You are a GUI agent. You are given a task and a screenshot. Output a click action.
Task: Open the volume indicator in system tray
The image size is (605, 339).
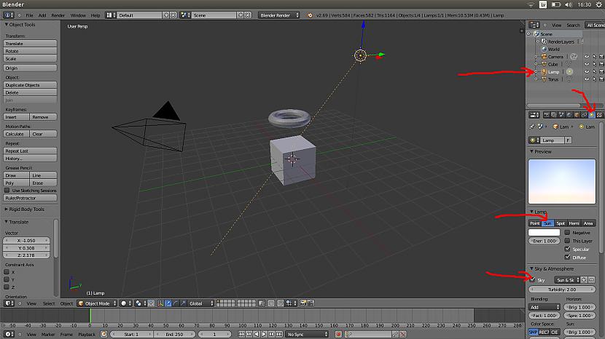[x=569, y=4]
